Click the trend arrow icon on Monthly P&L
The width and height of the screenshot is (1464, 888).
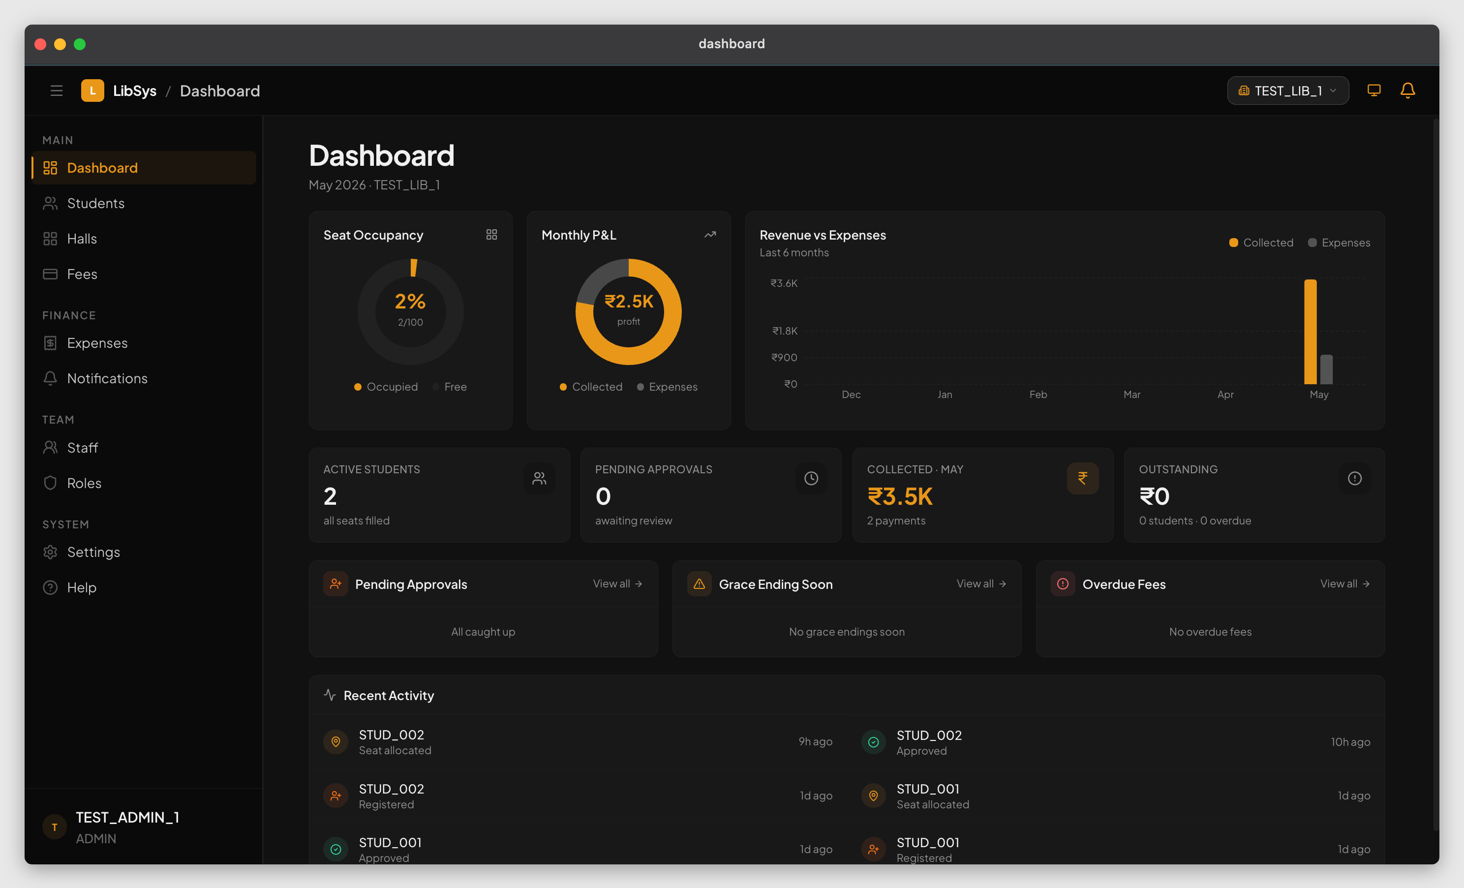(710, 235)
